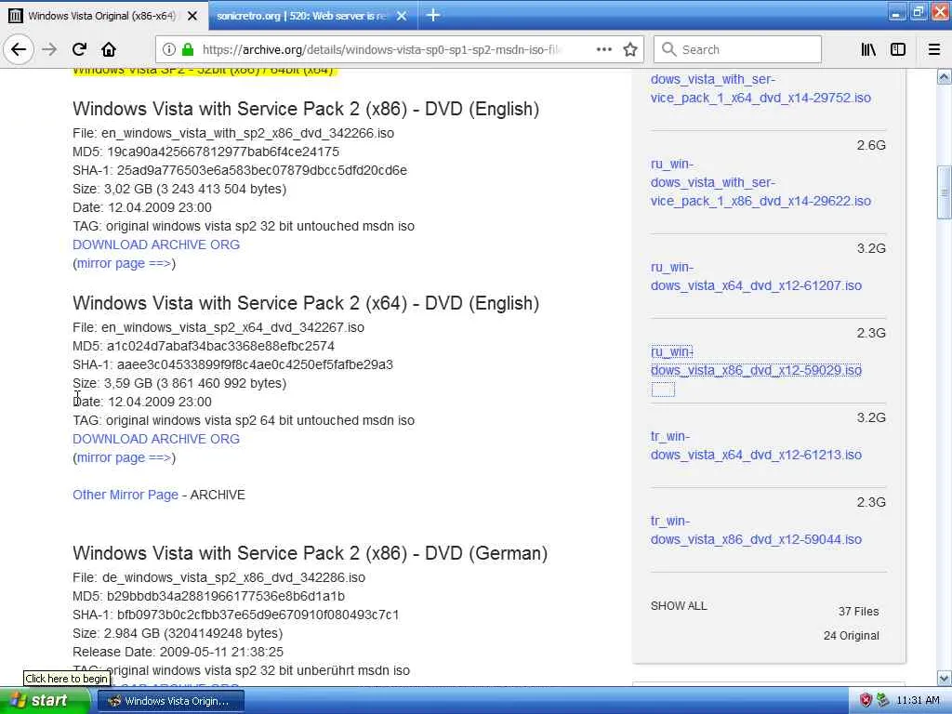Select Windows Vista Origin taskbar button
The height and width of the screenshot is (714, 952).
171,701
